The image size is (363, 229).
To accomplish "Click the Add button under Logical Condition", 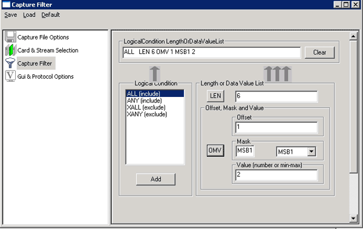I will (155, 179).
